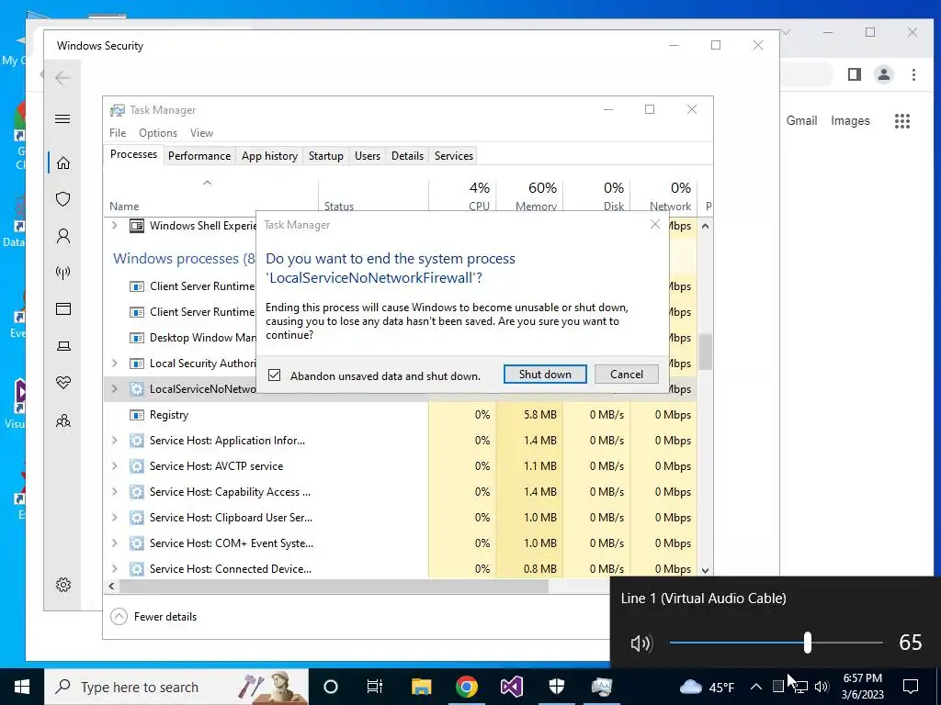
Task: Open weather widget showing 45°F
Action: [708, 687]
